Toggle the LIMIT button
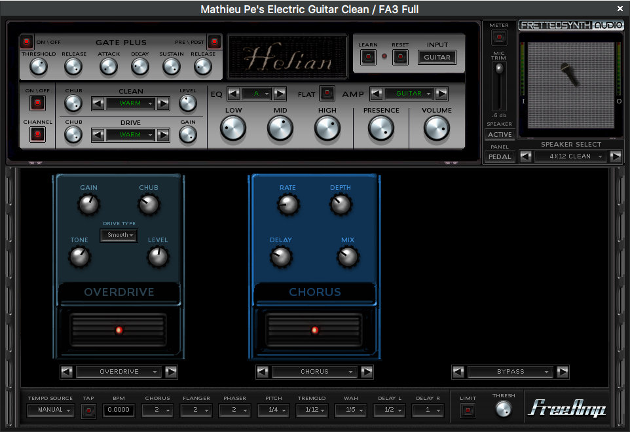 468,410
